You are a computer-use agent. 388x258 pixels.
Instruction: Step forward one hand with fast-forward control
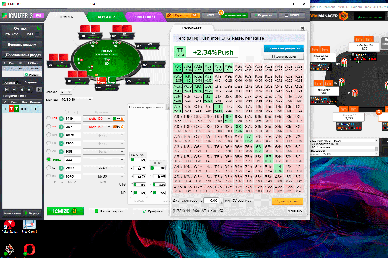(x=22, y=90)
